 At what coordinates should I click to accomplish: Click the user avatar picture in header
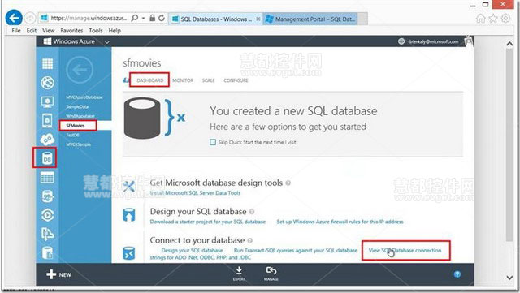coord(469,41)
